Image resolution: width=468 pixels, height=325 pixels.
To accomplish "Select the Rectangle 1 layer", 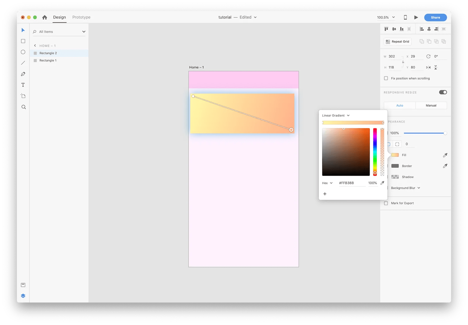I will click(59, 60).
